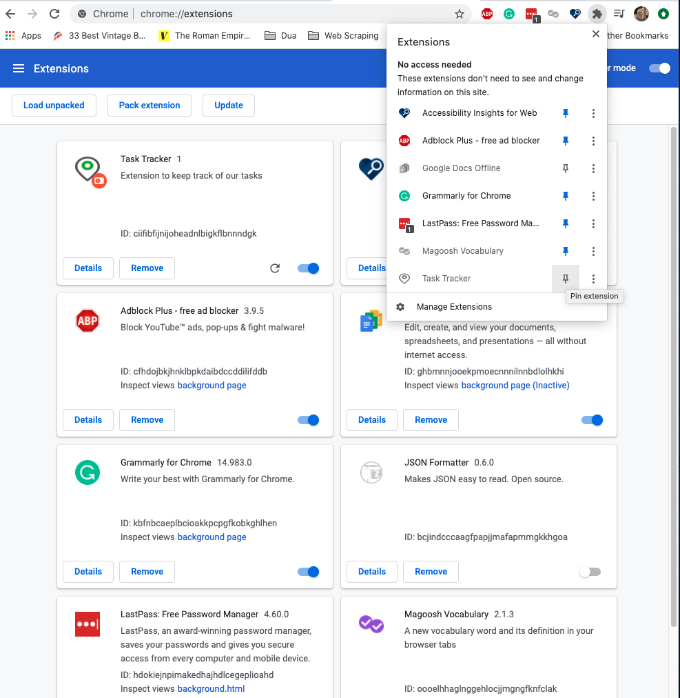Turn off Google Docs Offline card toggle
Screen dimensions: 680x698
tap(592, 420)
